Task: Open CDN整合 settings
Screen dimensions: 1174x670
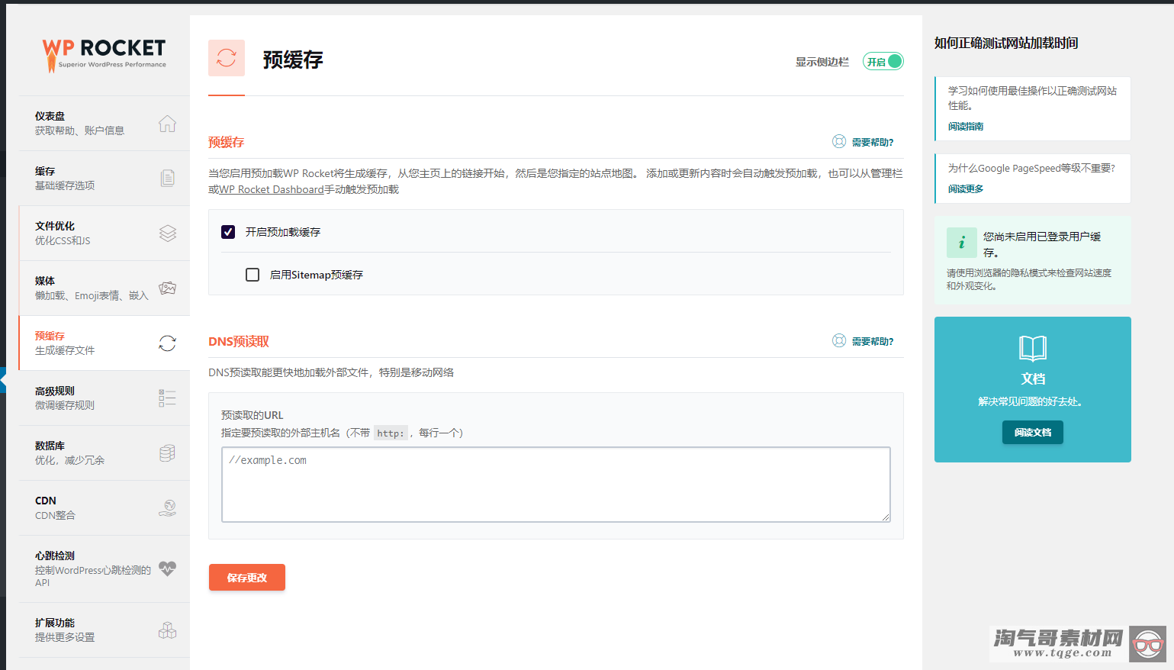Action: click(x=105, y=507)
